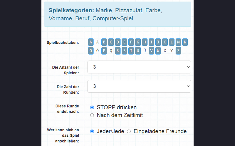Deselect letter W tile
The height and width of the screenshot is (146, 235).
click(158, 51)
